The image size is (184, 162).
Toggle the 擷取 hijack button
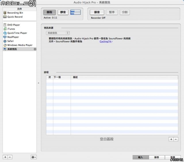pyautogui.click(x=49, y=12)
